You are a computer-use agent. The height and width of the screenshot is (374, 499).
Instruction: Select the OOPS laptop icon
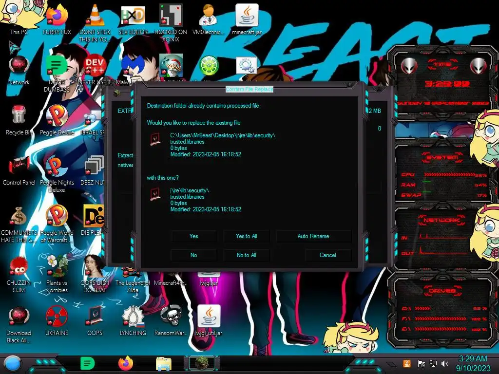(95, 321)
